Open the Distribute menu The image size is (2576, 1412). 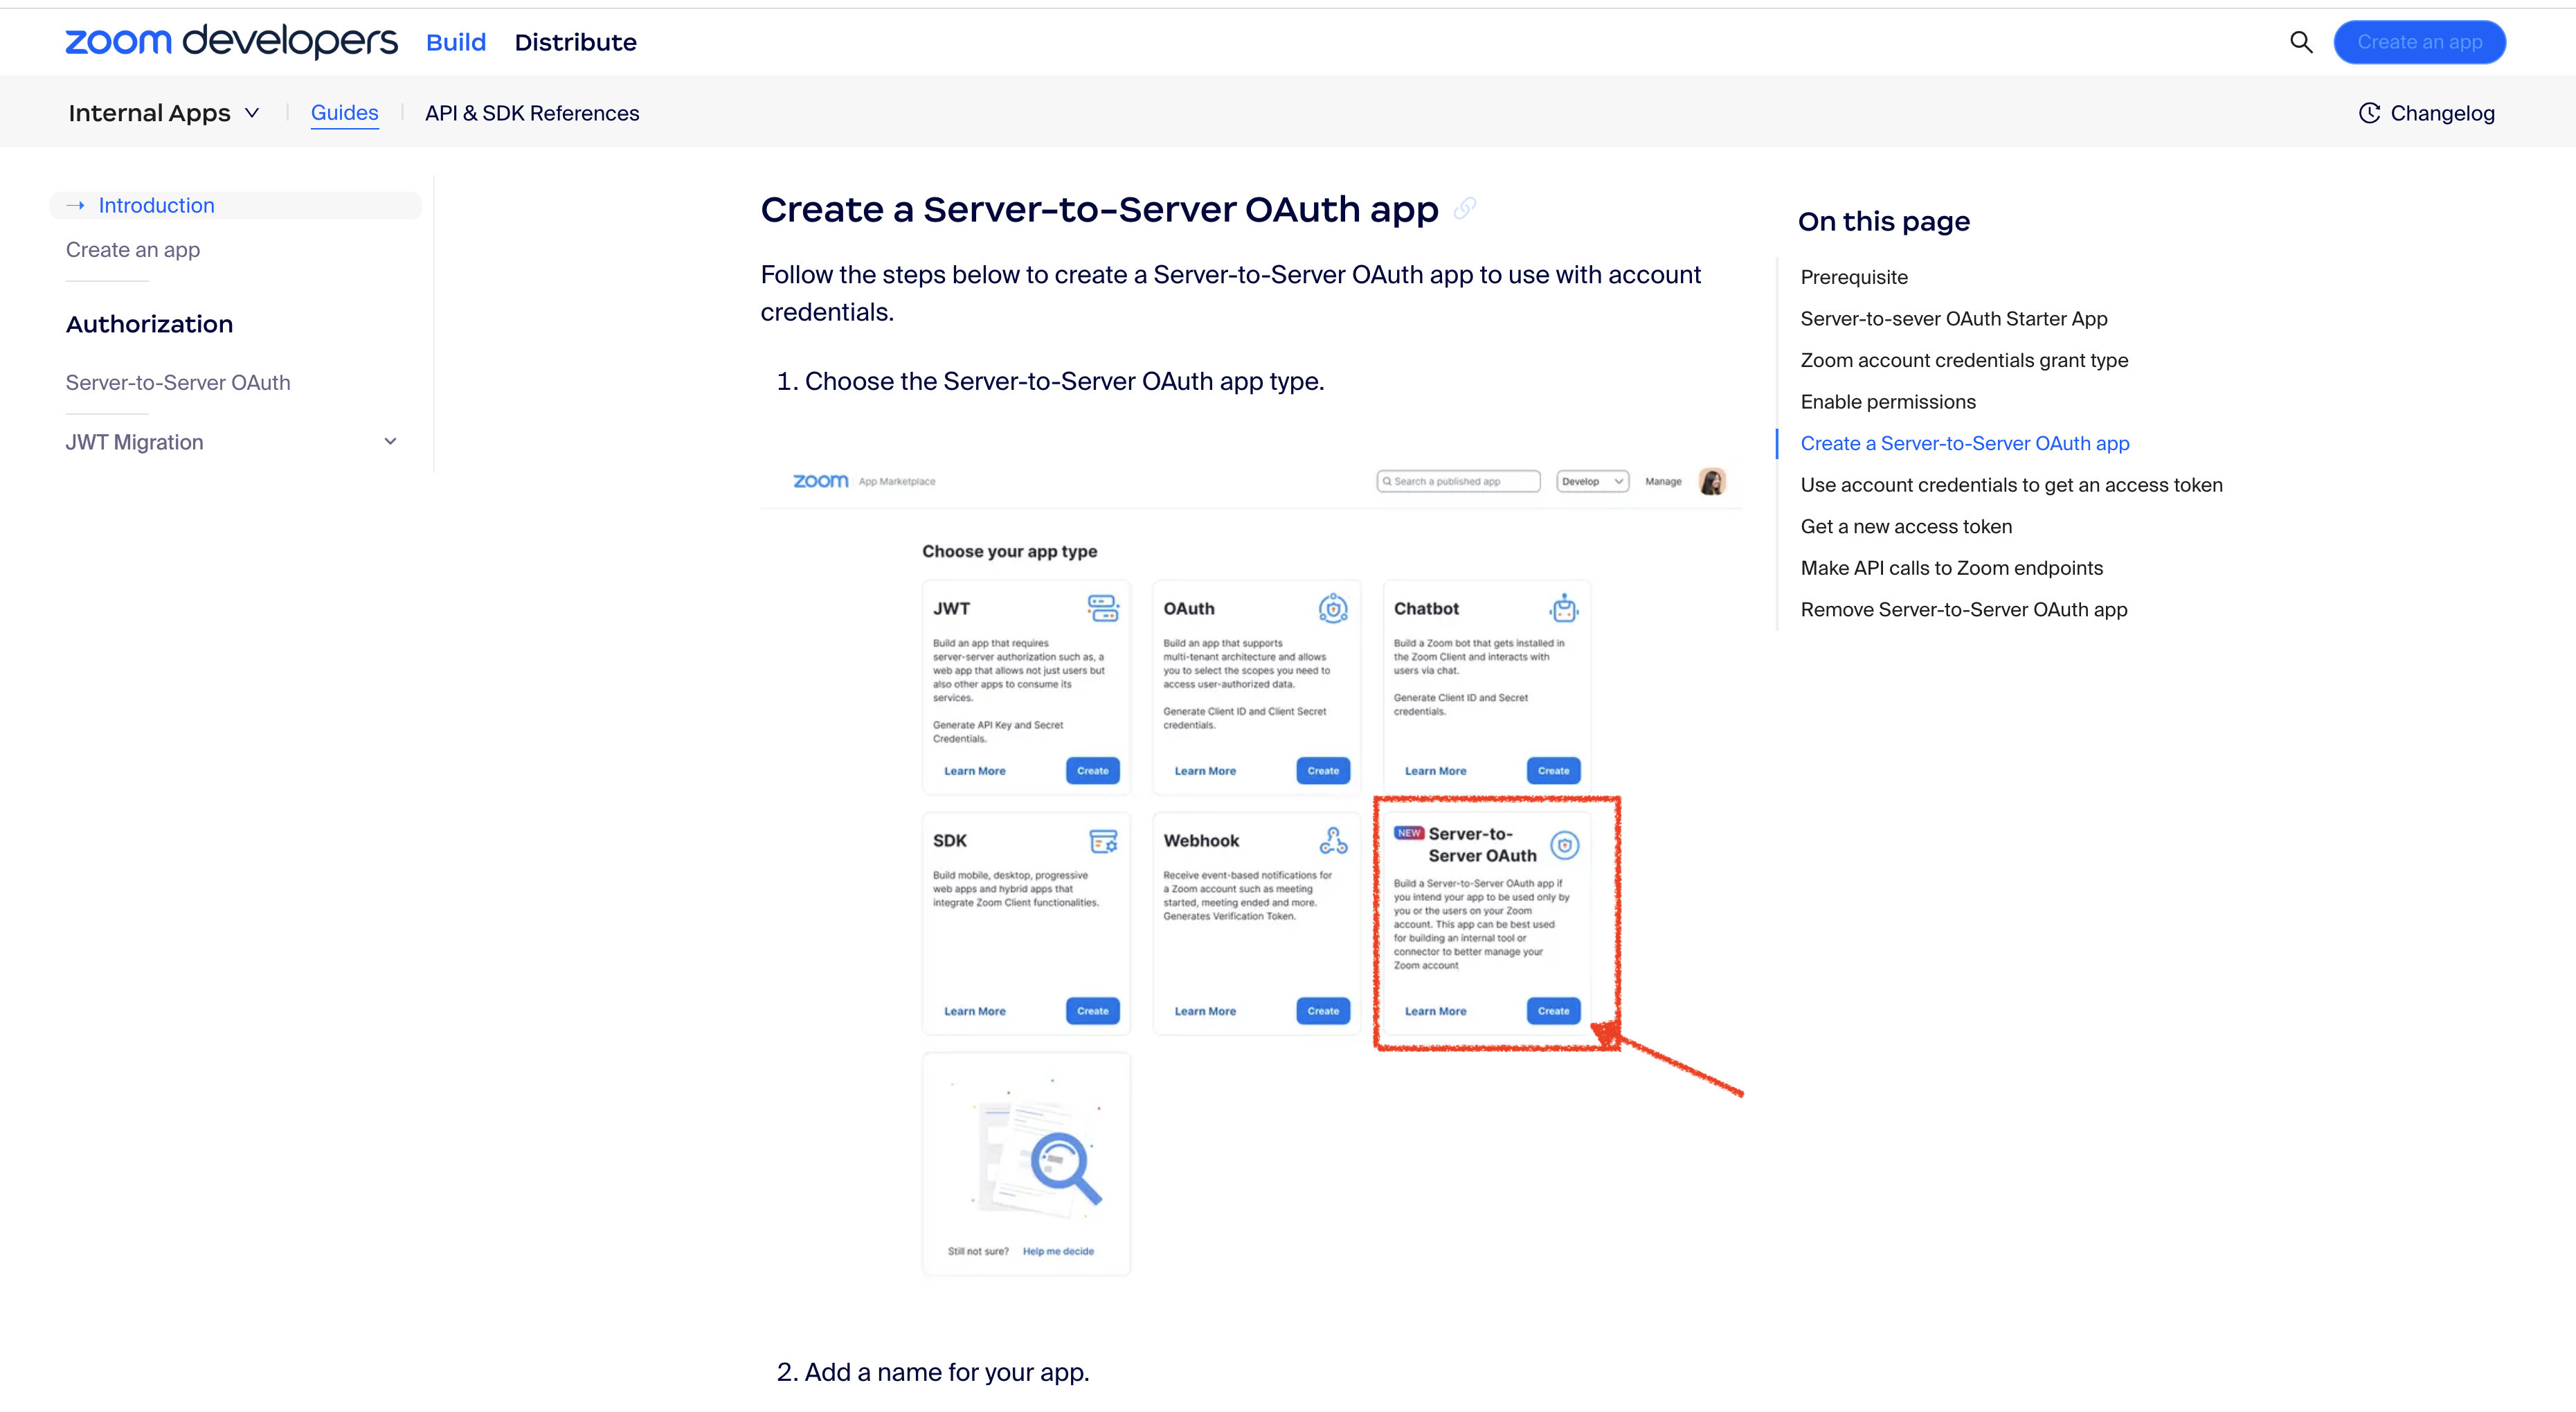coord(575,42)
